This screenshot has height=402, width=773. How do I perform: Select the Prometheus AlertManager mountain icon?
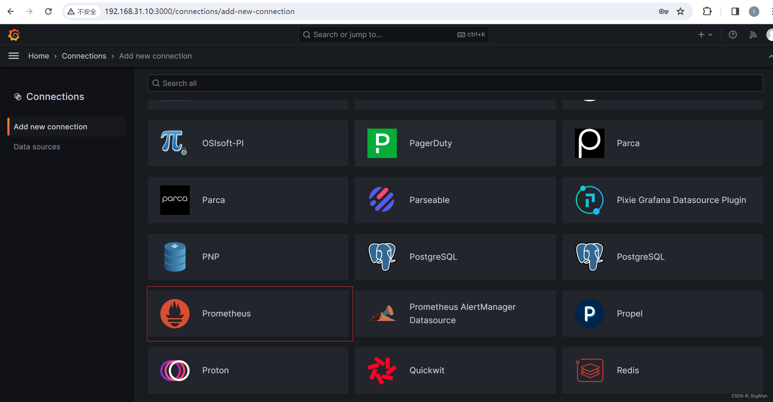click(382, 313)
